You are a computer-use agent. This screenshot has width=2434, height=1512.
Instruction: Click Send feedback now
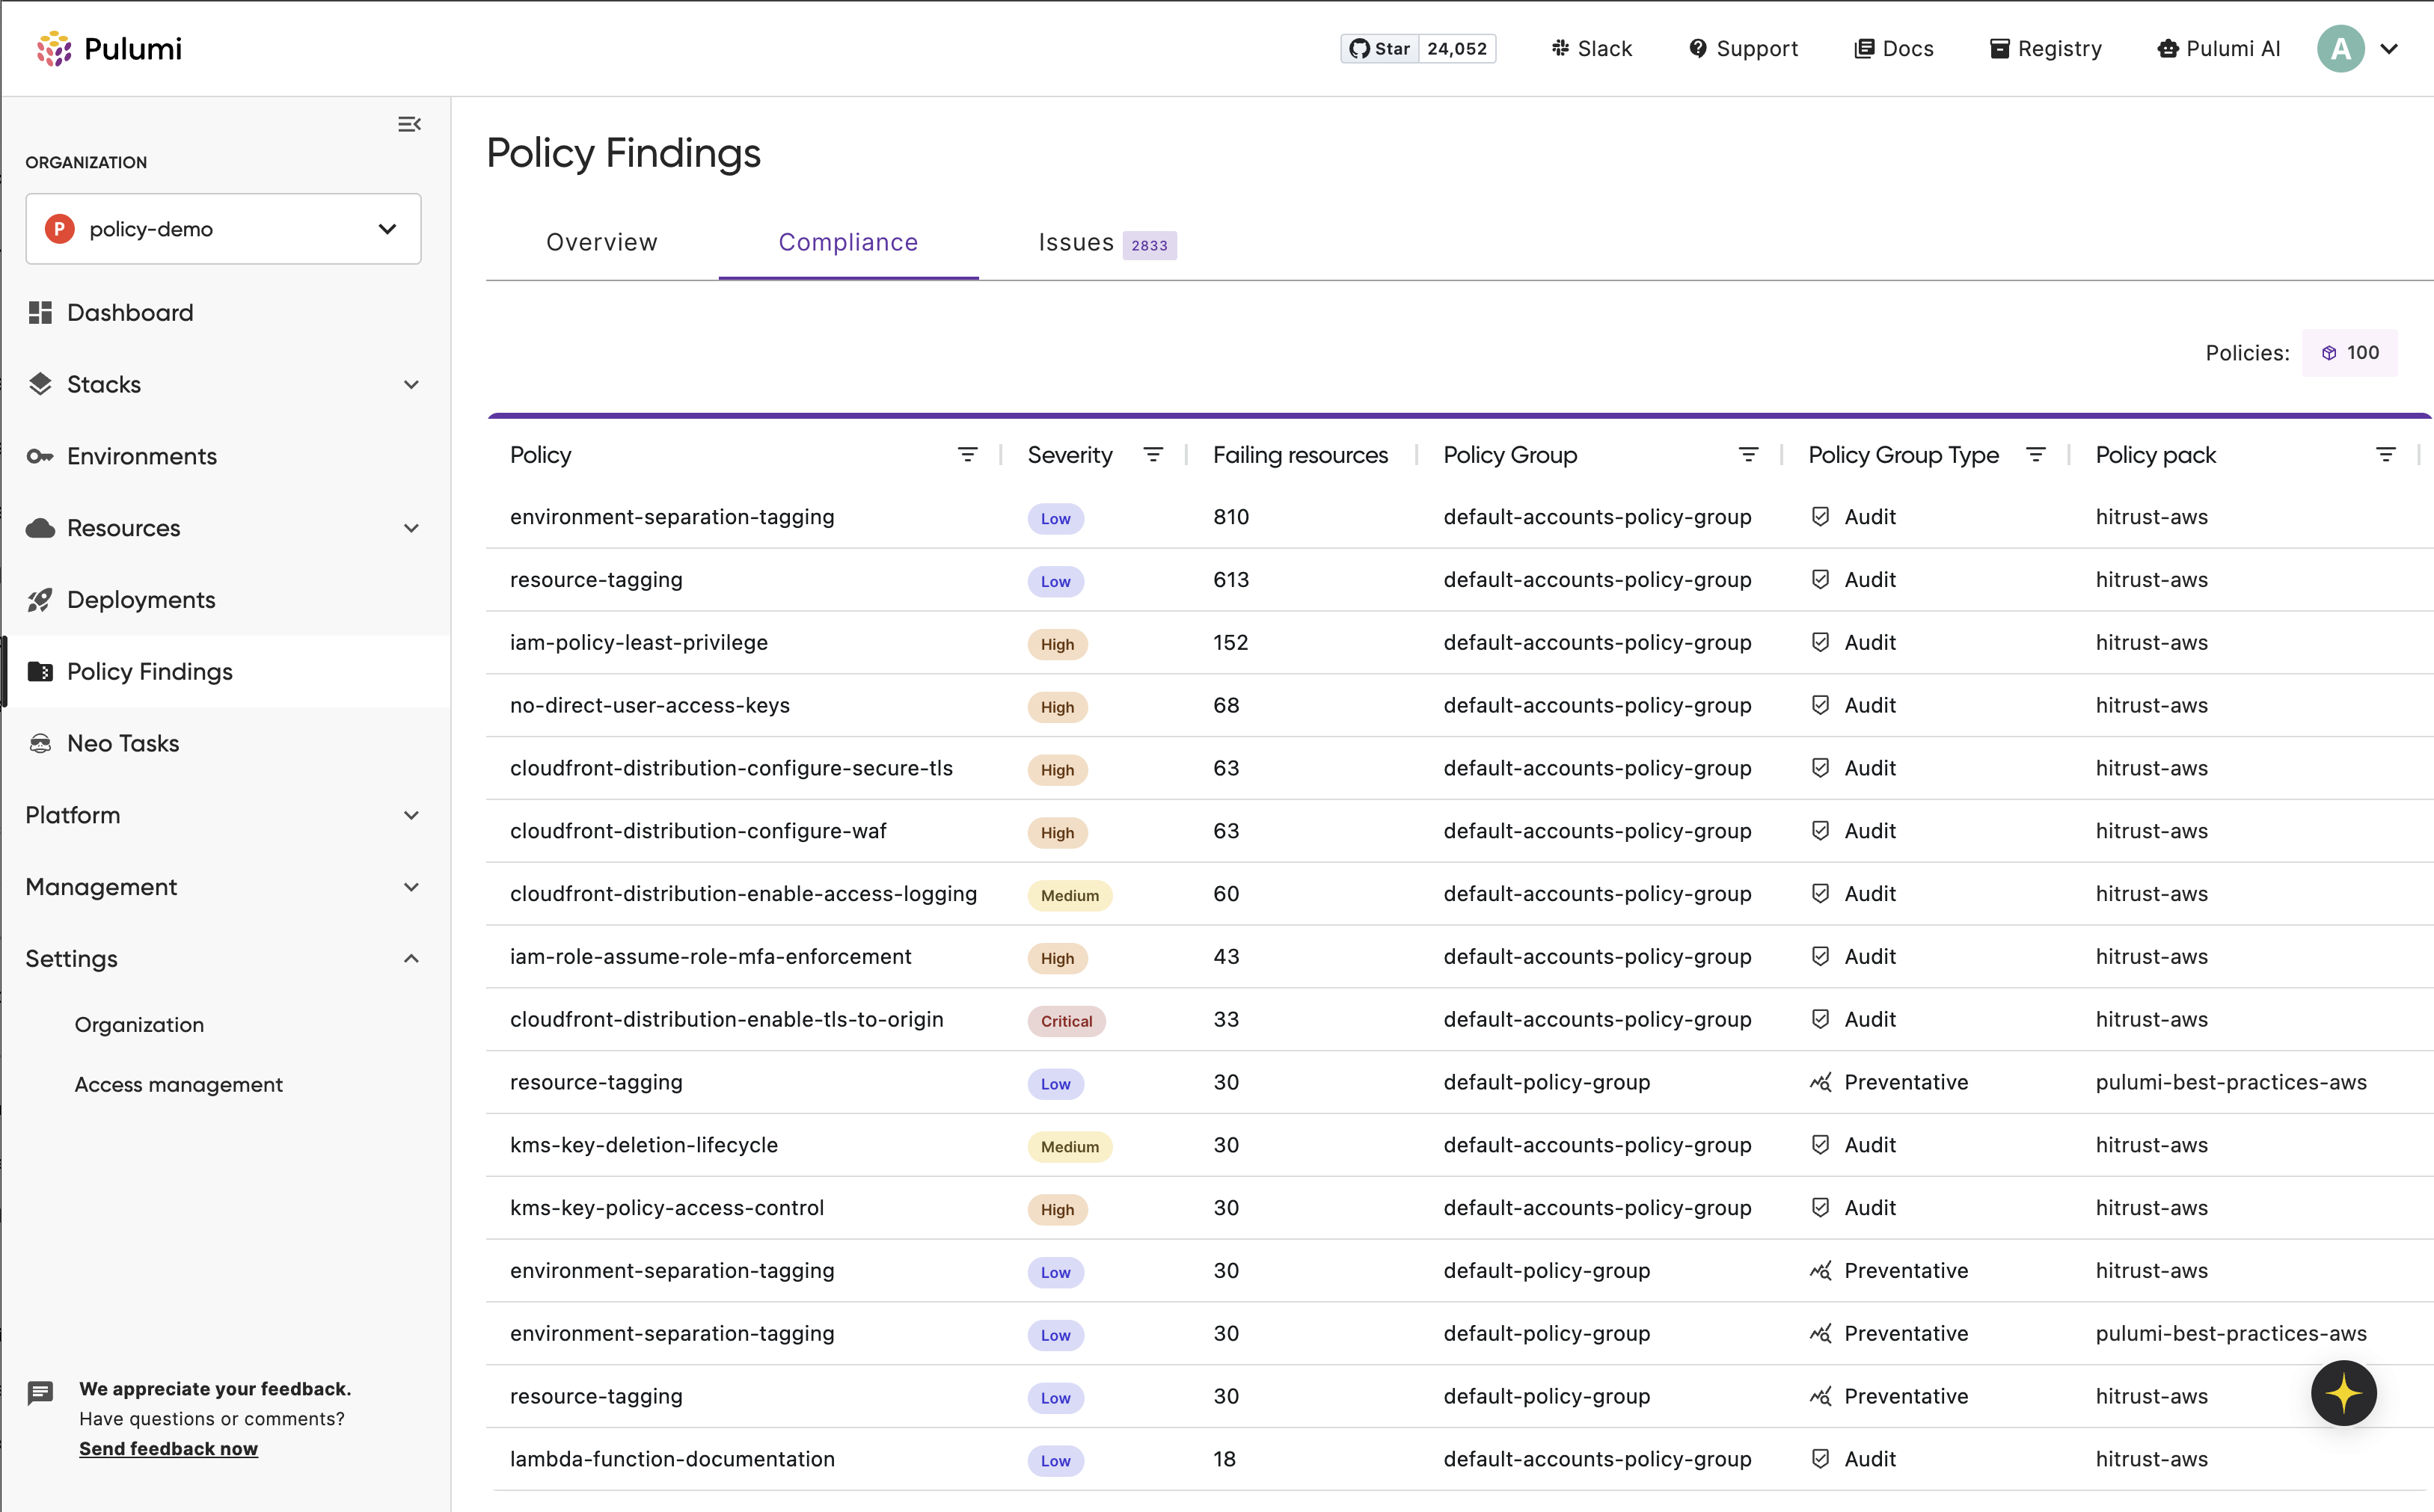[168, 1448]
